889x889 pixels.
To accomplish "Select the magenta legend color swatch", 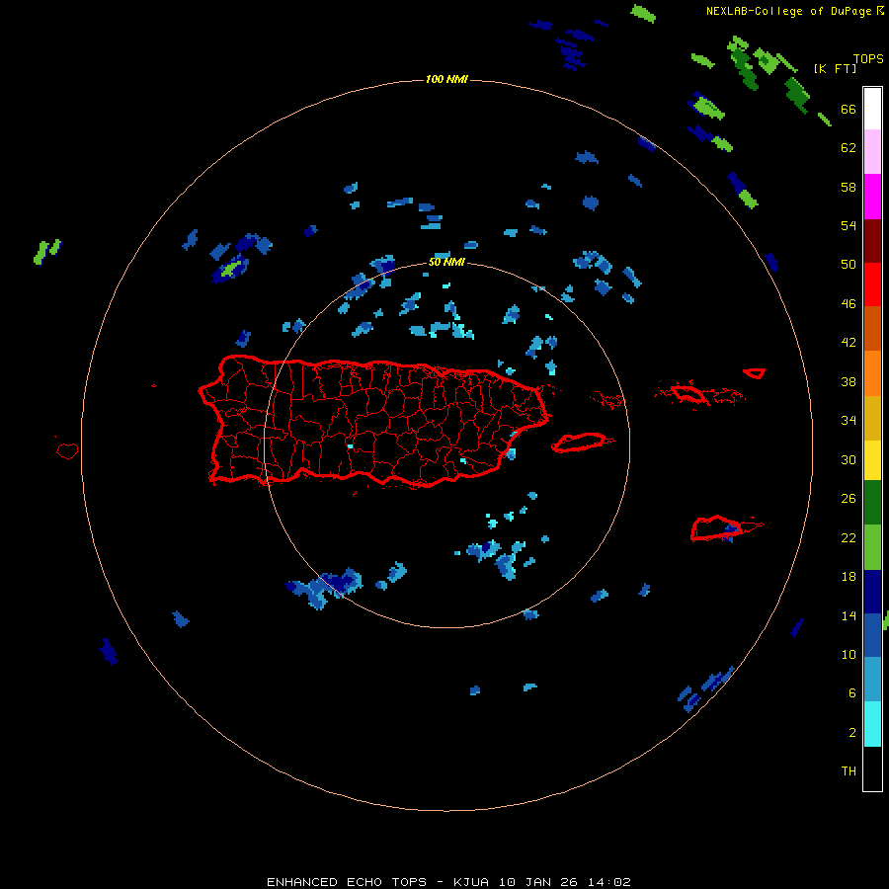I will tap(872, 197).
